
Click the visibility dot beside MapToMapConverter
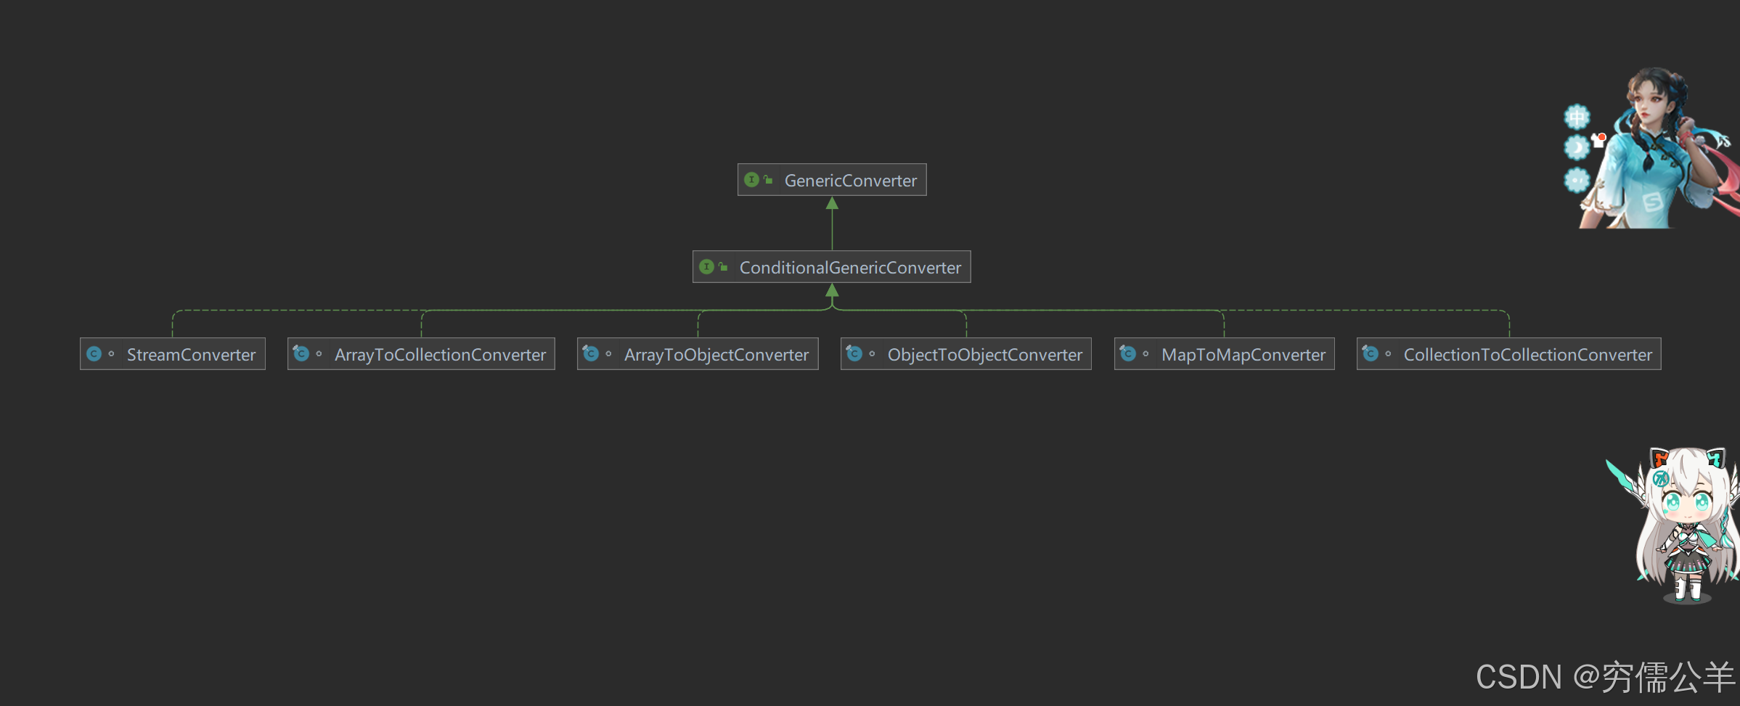pos(1145,354)
